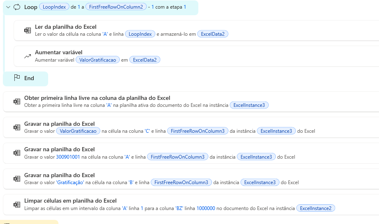The width and height of the screenshot is (379, 224).
Task: Click Excel icon of action writing 'Gratificação'
Action: [17, 179]
